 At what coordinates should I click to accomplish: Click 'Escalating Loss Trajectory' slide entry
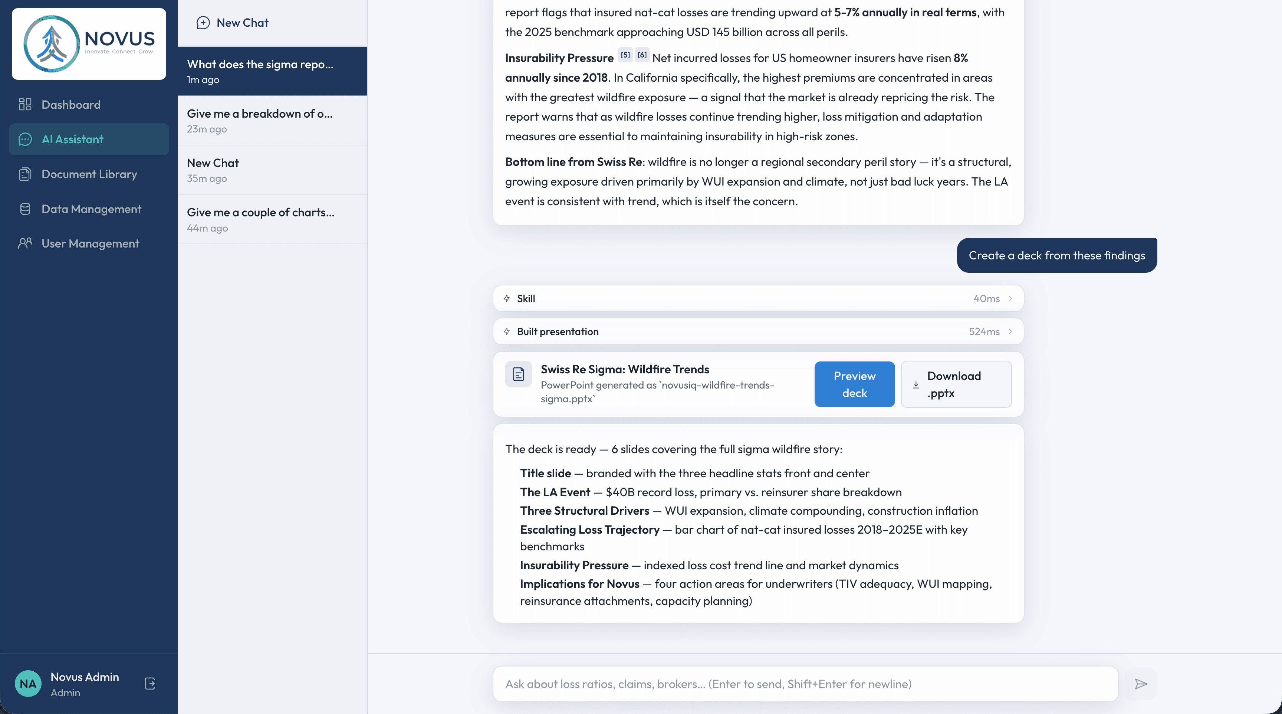(590, 530)
